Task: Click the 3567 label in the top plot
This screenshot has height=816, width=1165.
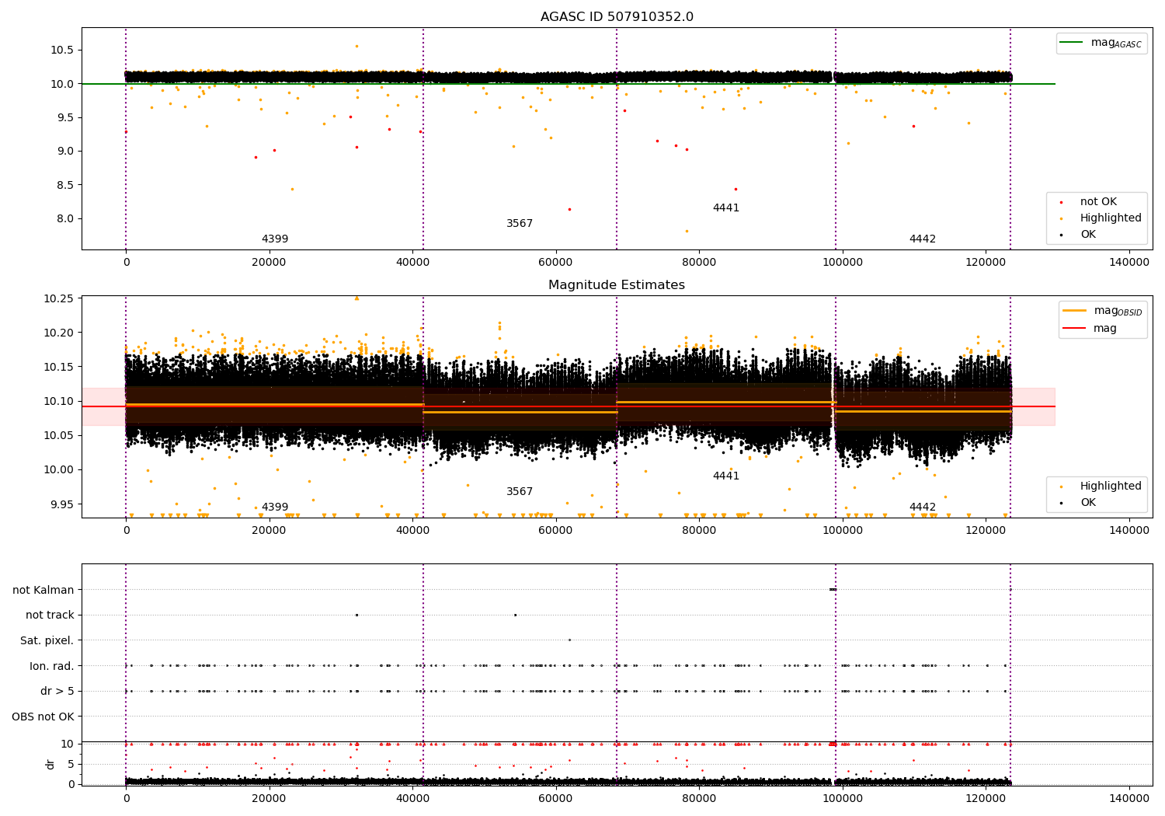Action: 520,224
